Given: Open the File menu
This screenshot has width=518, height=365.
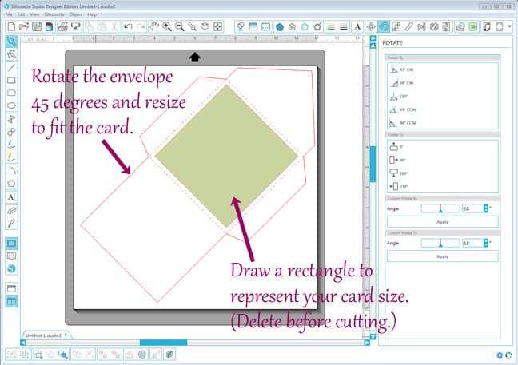Looking at the screenshot, I should point(8,14).
